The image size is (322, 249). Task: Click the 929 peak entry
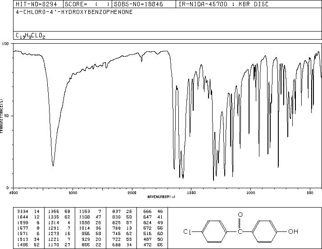click(91, 239)
